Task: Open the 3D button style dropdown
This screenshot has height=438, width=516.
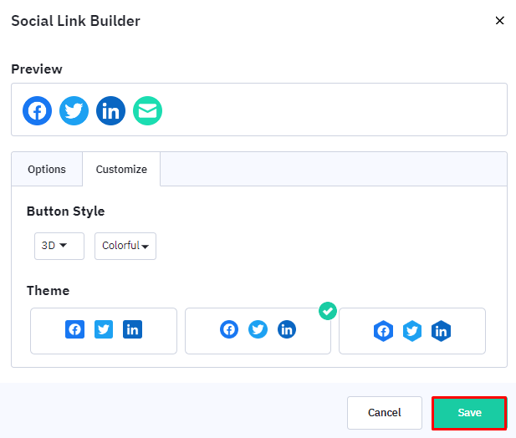Action: click(x=59, y=246)
